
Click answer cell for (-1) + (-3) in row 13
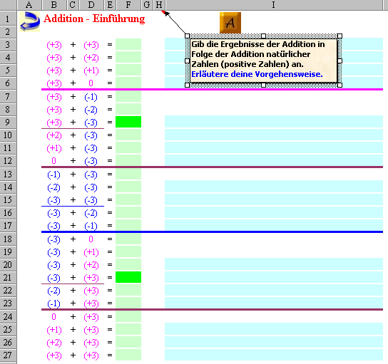(128, 175)
